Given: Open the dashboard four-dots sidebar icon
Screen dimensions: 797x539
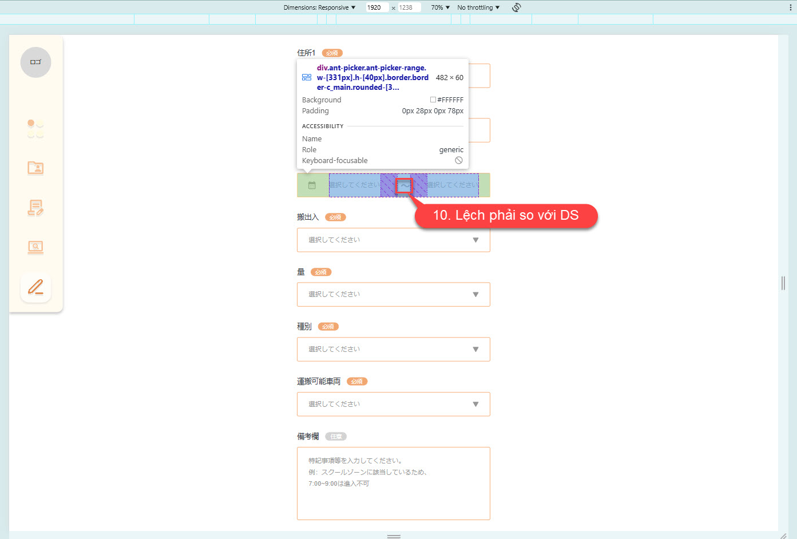Looking at the screenshot, I should tap(35, 129).
